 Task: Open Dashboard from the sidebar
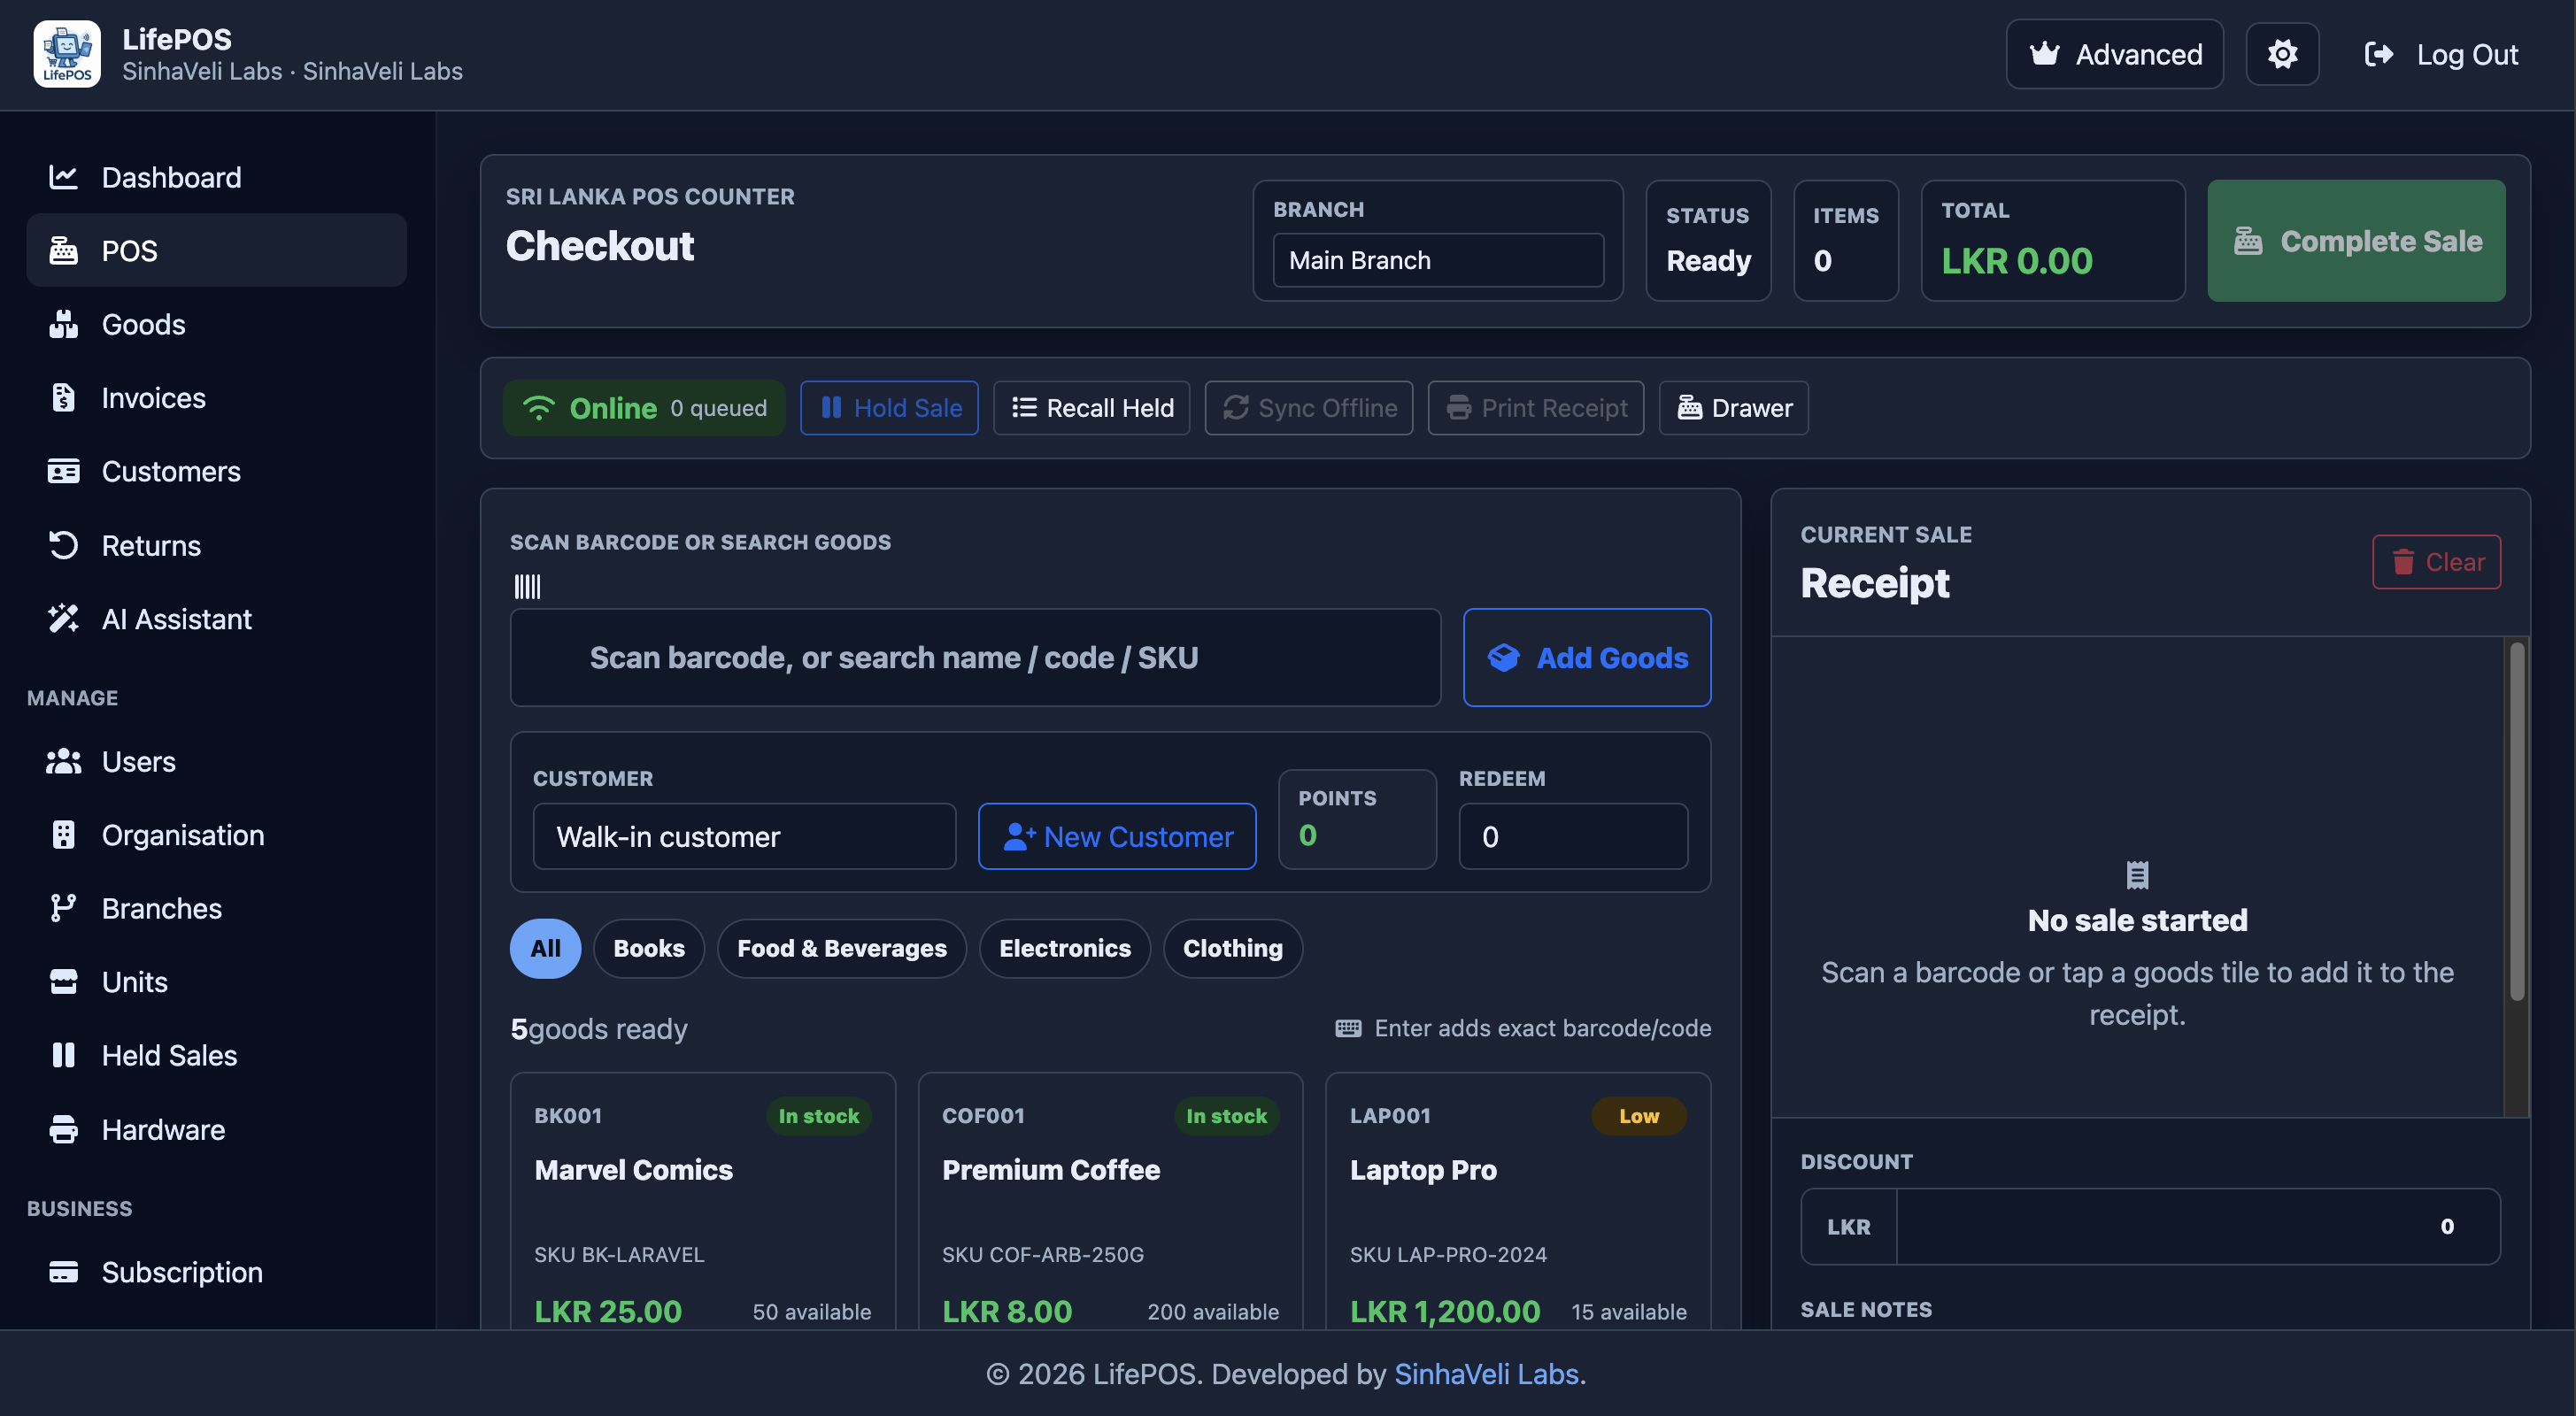tap(216, 177)
